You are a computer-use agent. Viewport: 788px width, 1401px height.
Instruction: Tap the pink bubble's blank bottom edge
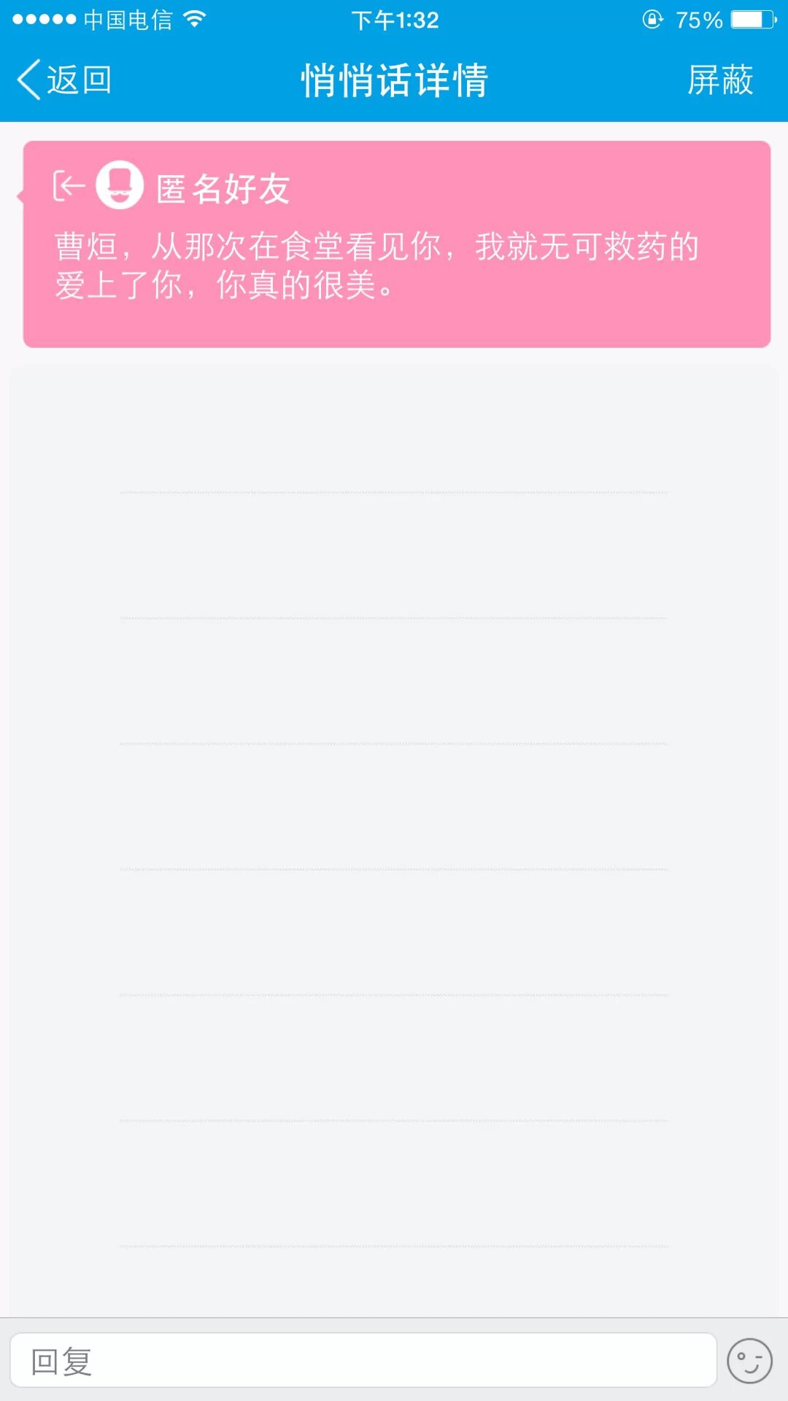click(x=397, y=327)
